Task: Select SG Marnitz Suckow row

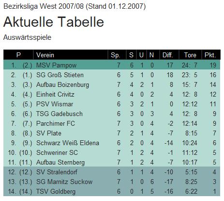Action: click(112, 182)
